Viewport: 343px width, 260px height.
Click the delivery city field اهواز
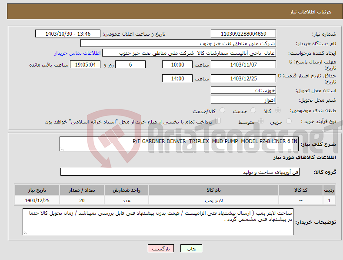coord(243,100)
